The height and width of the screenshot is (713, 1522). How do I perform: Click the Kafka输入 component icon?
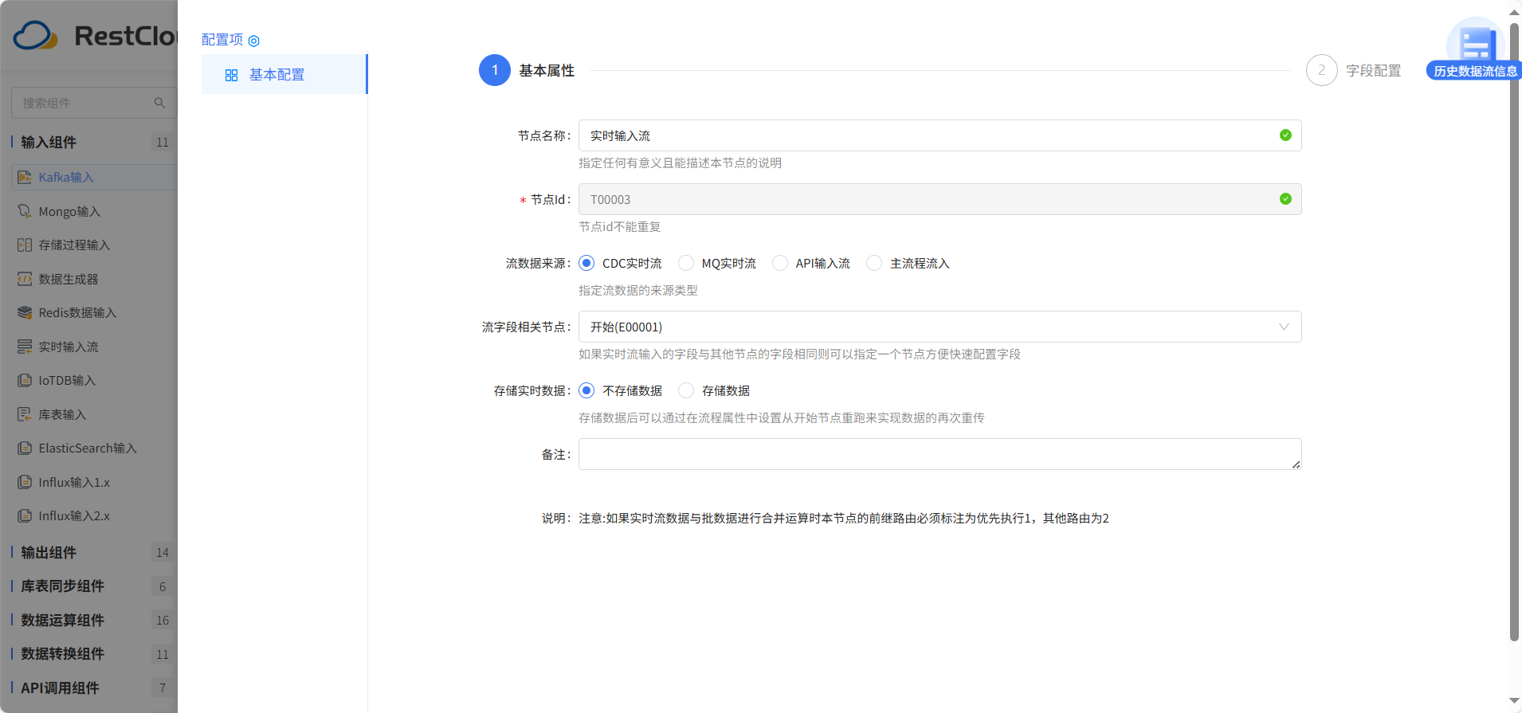[x=25, y=177]
